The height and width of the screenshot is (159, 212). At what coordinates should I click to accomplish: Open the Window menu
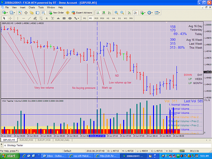[51, 7]
